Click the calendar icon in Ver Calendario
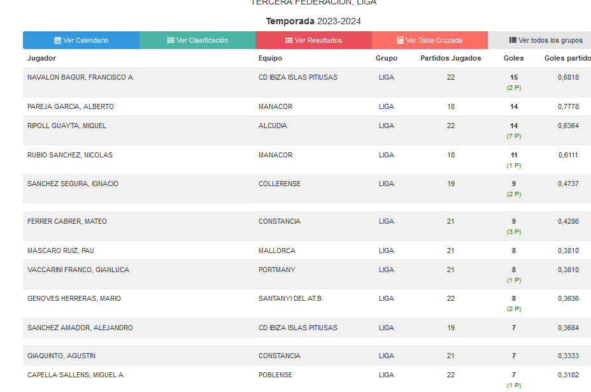 tap(58, 40)
